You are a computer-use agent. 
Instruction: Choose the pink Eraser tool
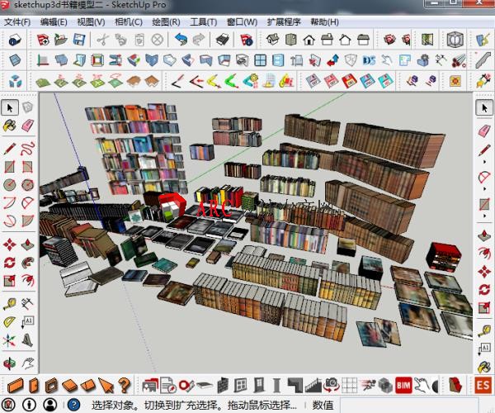(27, 126)
